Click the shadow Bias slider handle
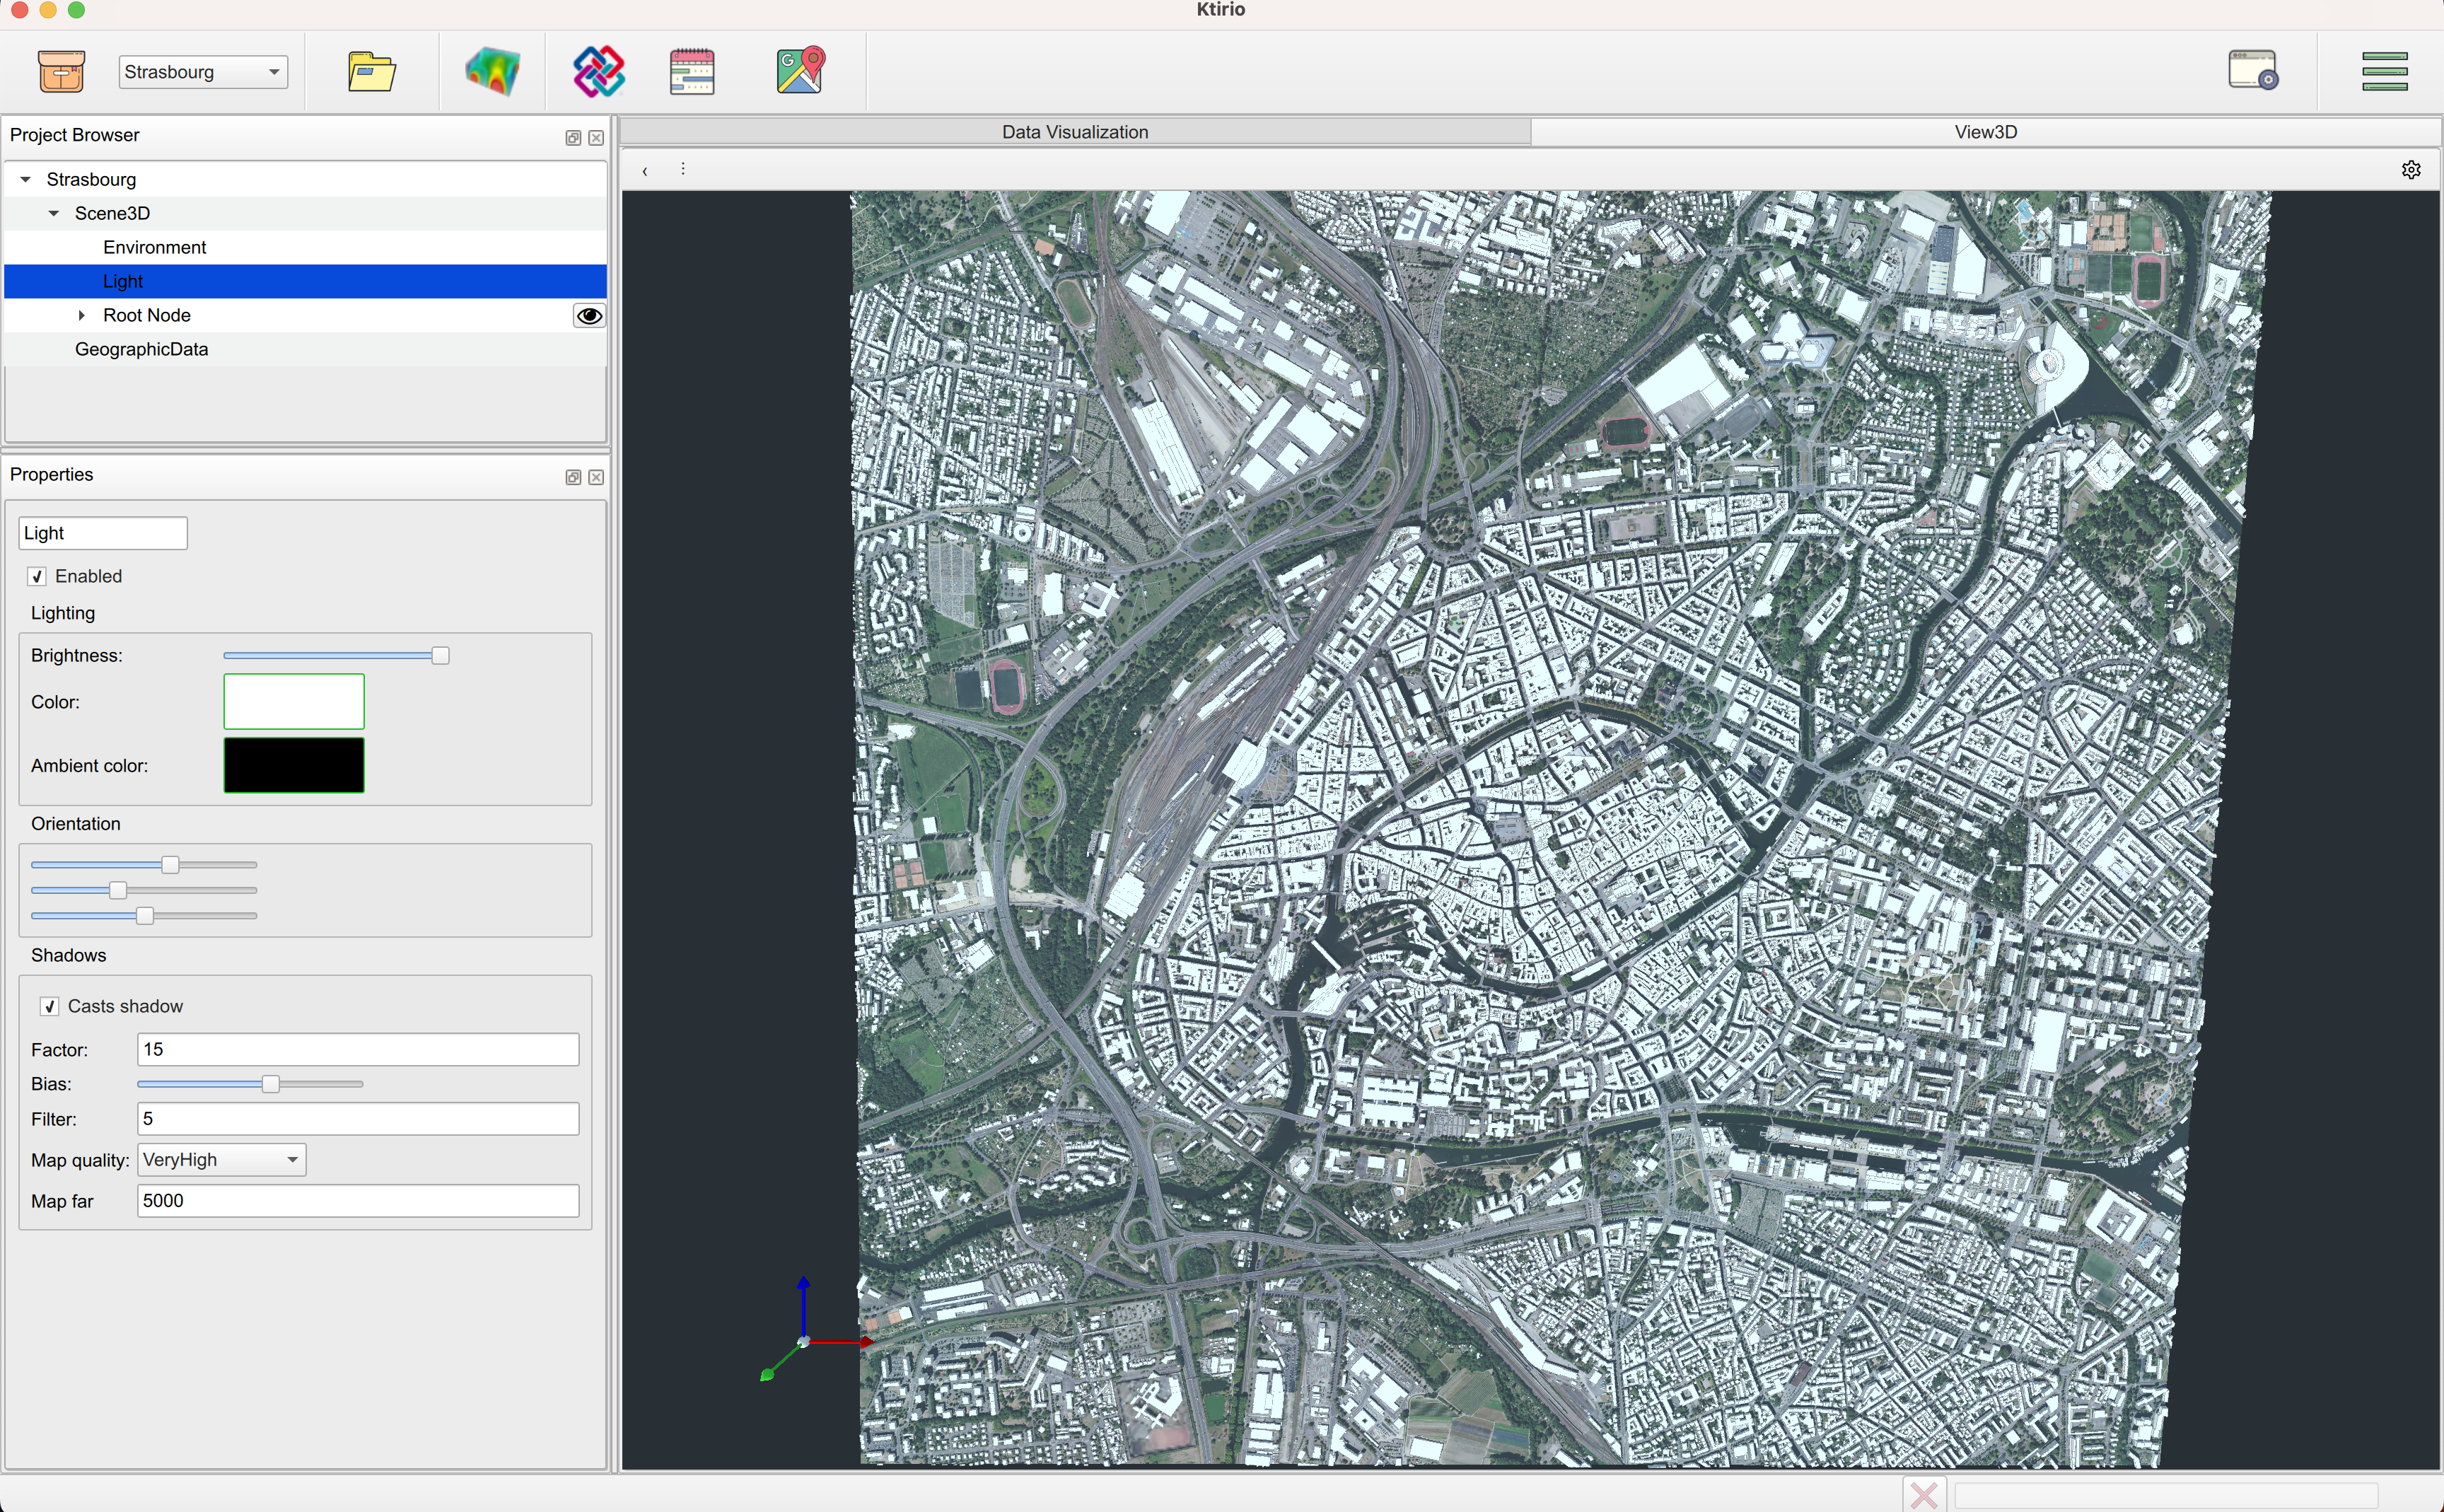2444x1512 pixels. pyautogui.click(x=270, y=1085)
